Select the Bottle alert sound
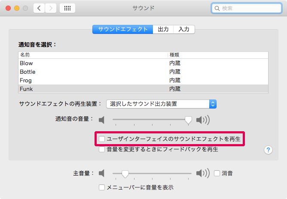The width and height of the screenshot is (287, 199). coord(143,72)
